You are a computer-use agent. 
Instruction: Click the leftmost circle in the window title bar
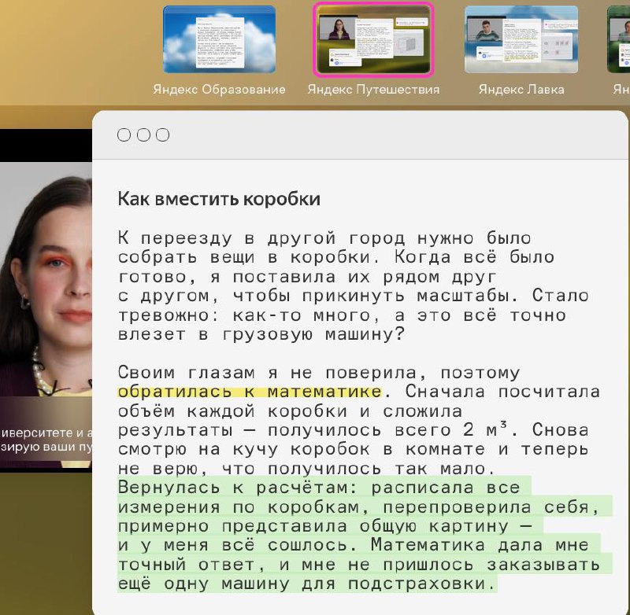[x=124, y=134]
